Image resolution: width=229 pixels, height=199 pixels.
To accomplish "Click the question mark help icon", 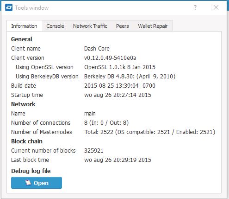I will click(x=195, y=7).
